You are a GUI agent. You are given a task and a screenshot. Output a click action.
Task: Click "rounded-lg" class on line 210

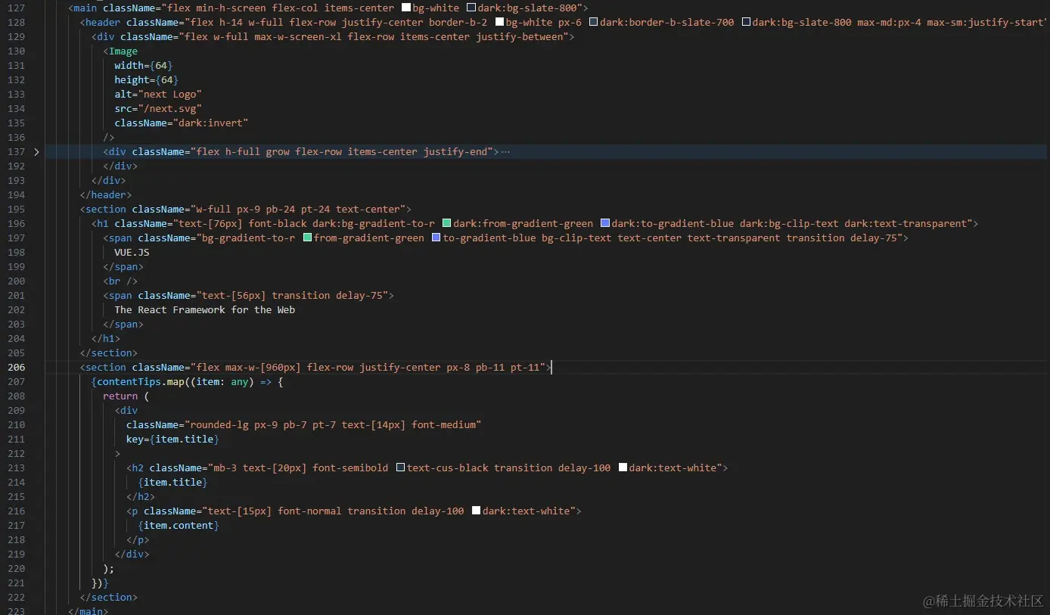click(219, 425)
